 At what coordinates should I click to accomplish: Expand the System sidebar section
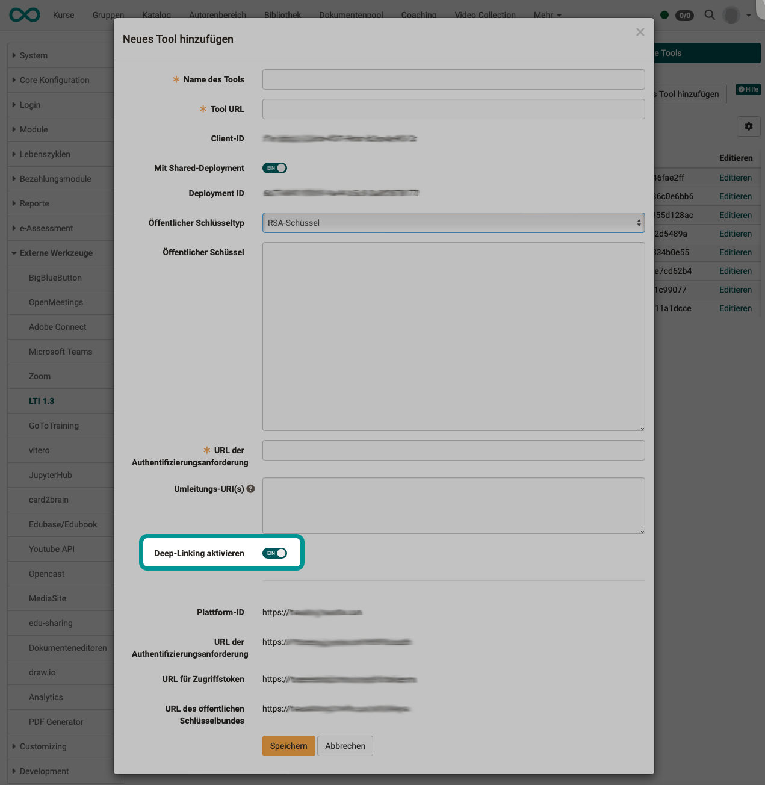pos(33,55)
